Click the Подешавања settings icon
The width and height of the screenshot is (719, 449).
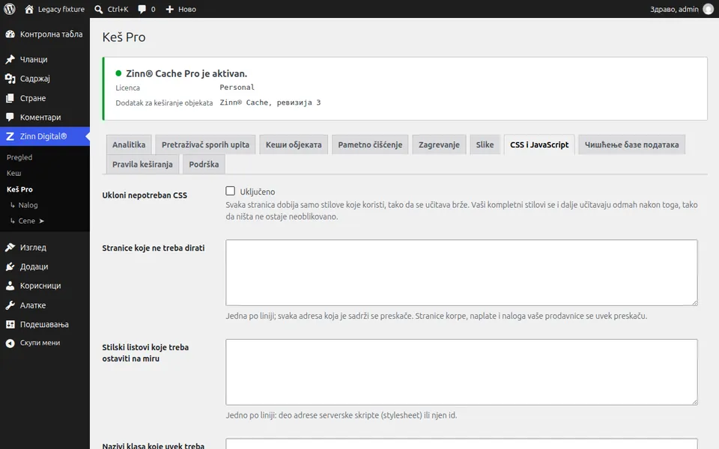(x=10, y=324)
